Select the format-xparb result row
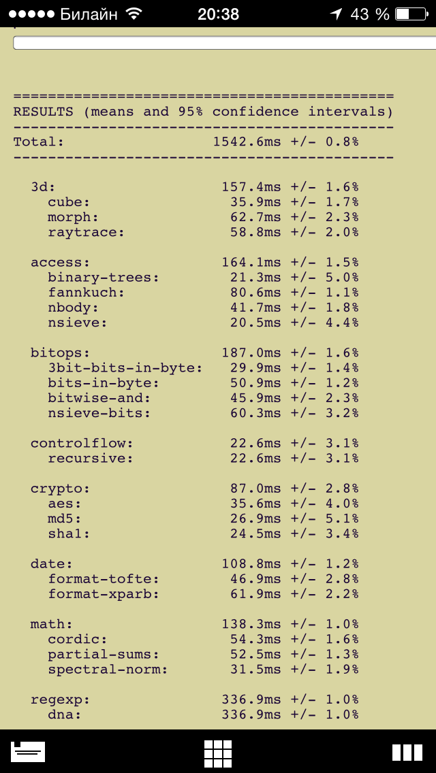The width and height of the screenshot is (436, 773). [x=203, y=594]
